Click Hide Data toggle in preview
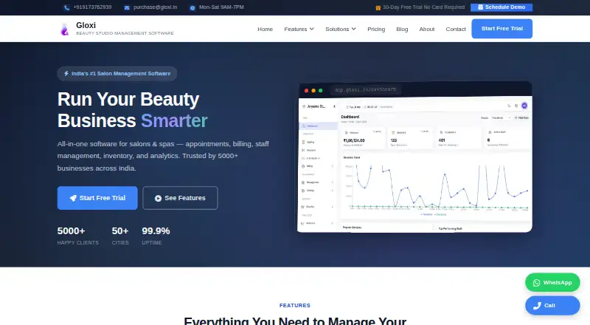 click(x=521, y=118)
